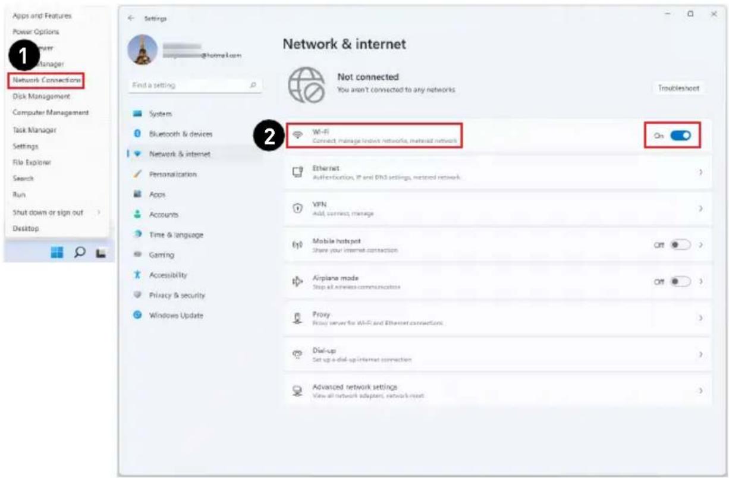729x478 pixels.
Task: Click the Wi-Fi signal icon
Action: pos(297,136)
